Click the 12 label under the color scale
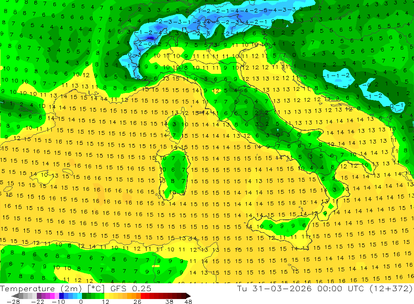414x304 pixels. pos(105,302)
